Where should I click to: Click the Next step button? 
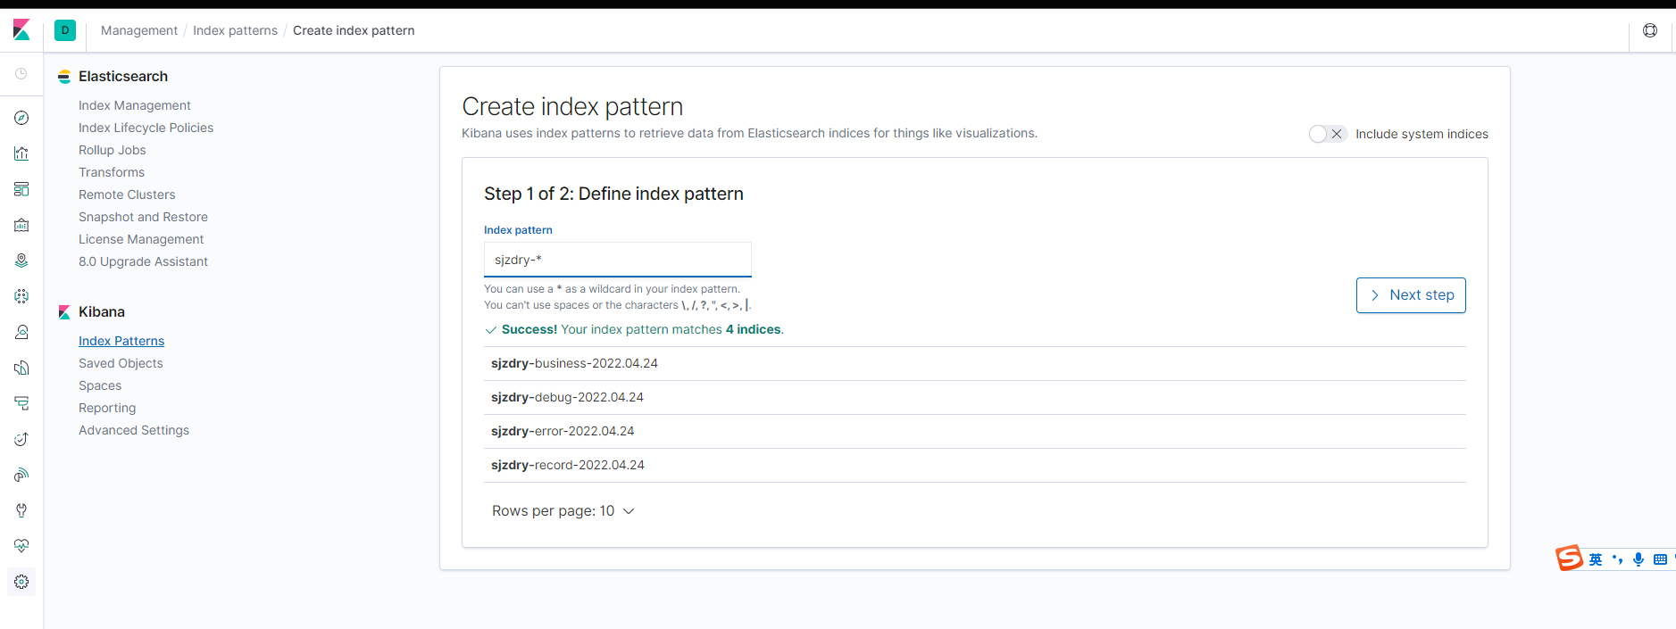pyautogui.click(x=1411, y=295)
